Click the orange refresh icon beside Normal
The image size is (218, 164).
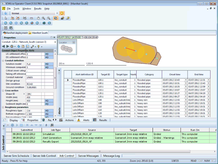(x=62, y=13)
